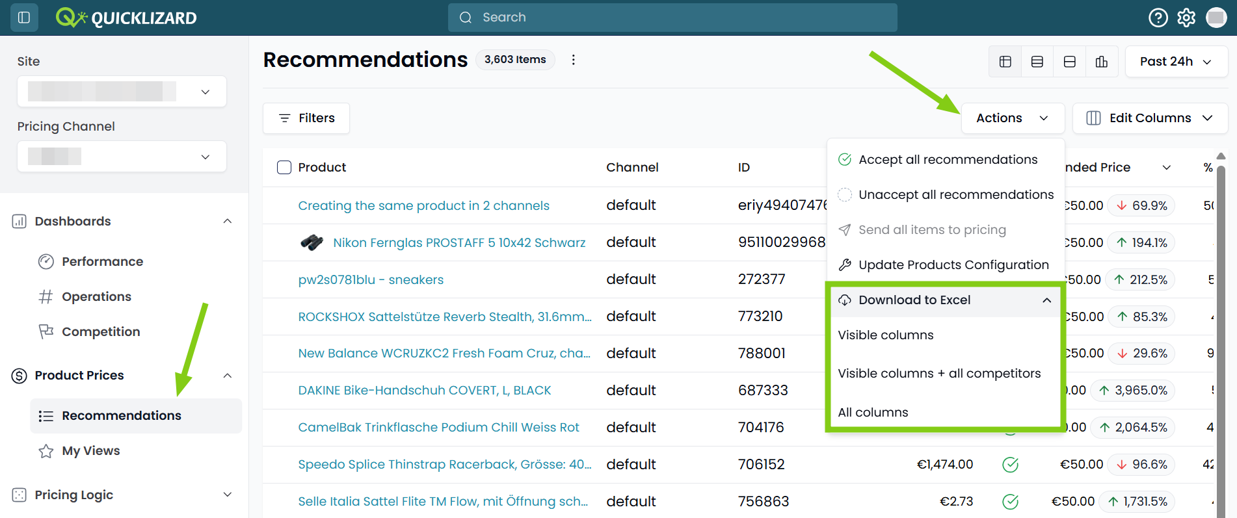Image resolution: width=1237 pixels, height=518 pixels.
Task: Click the Channel column header
Action: (x=632, y=167)
